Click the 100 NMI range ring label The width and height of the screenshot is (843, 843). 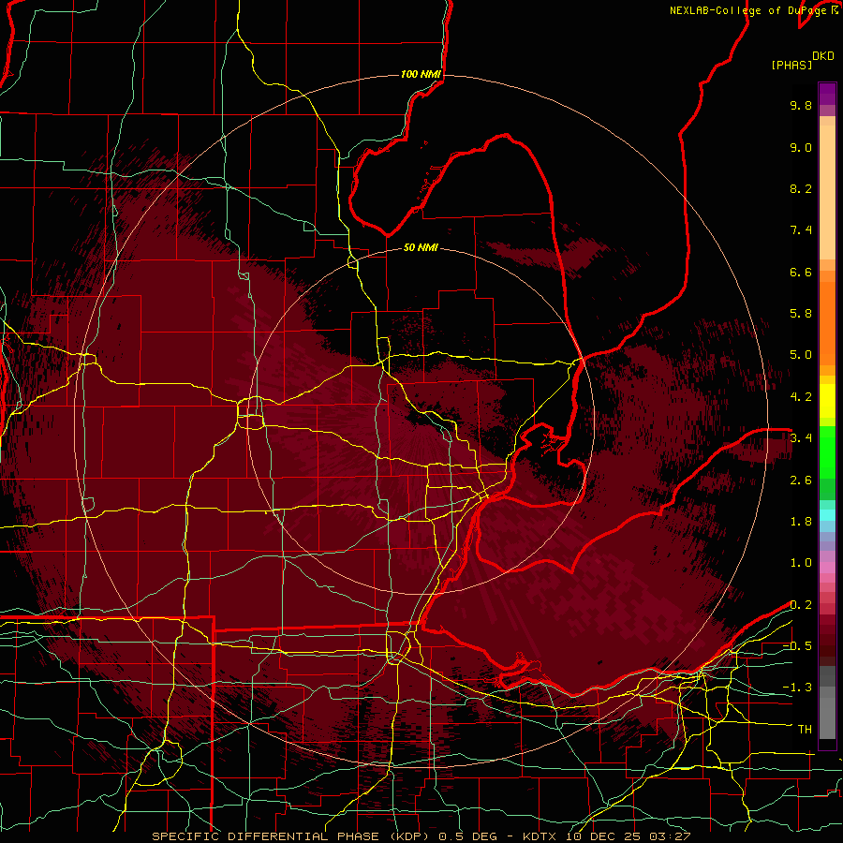pyautogui.click(x=421, y=74)
